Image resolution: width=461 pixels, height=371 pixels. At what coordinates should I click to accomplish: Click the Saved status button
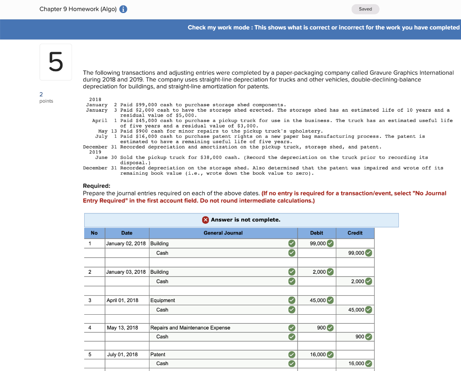point(365,9)
